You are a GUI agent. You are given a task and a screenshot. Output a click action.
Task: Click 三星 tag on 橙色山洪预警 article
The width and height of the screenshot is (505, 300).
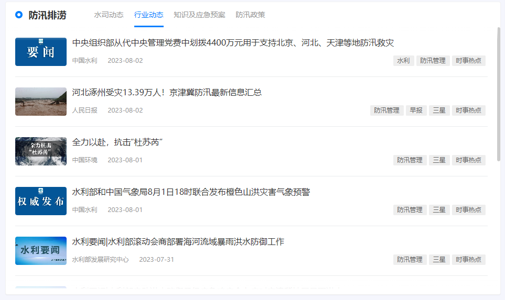click(439, 210)
